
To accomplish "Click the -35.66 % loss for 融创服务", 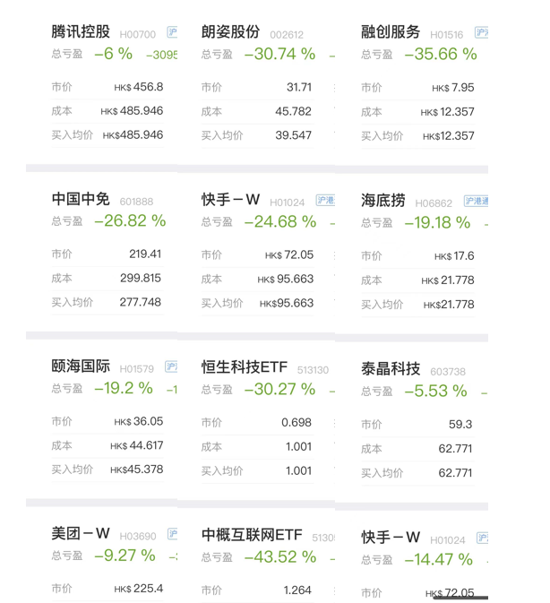I will point(441,55).
